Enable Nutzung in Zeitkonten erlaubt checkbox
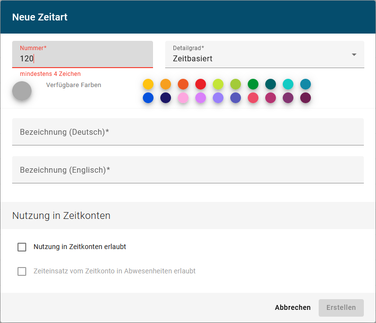Screen dimensions: 376x323 click(x=22, y=247)
